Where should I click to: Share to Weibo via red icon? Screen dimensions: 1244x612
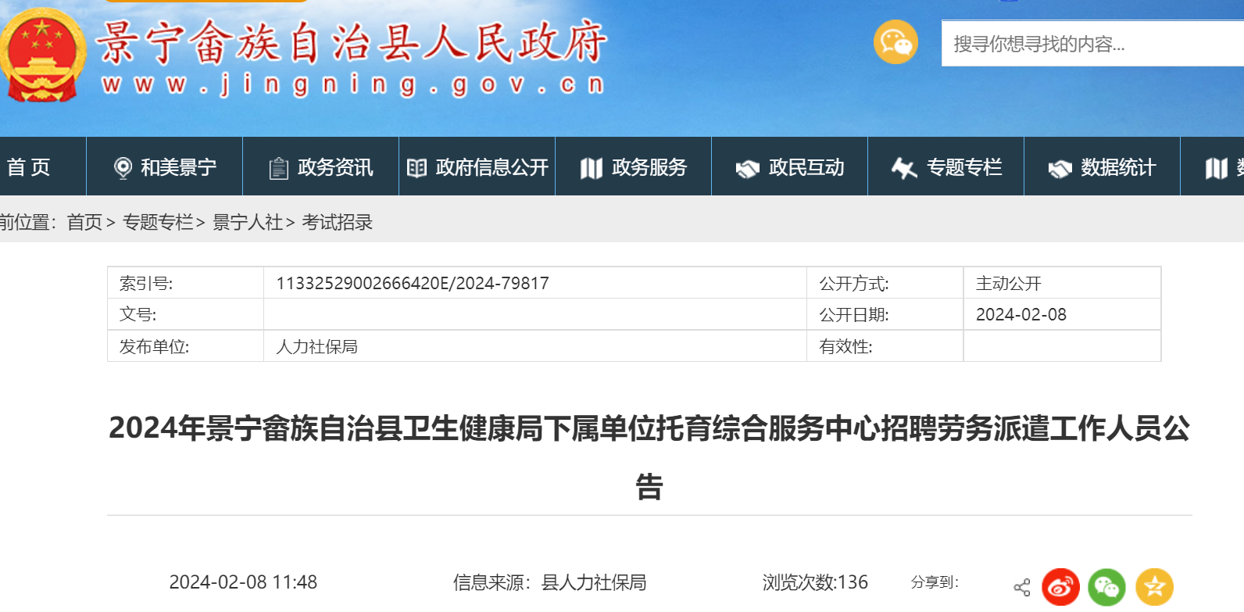(1060, 587)
